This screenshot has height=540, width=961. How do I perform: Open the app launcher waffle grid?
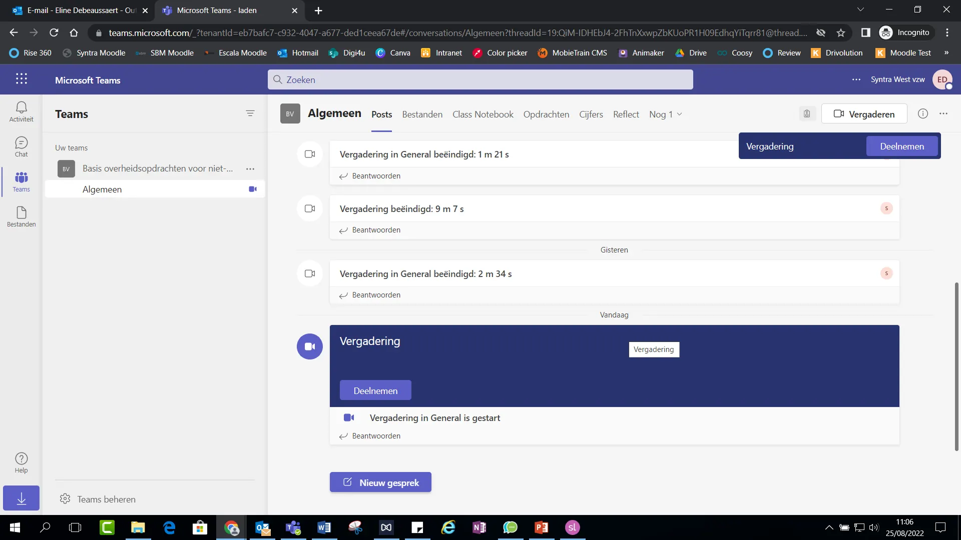(21, 79)
